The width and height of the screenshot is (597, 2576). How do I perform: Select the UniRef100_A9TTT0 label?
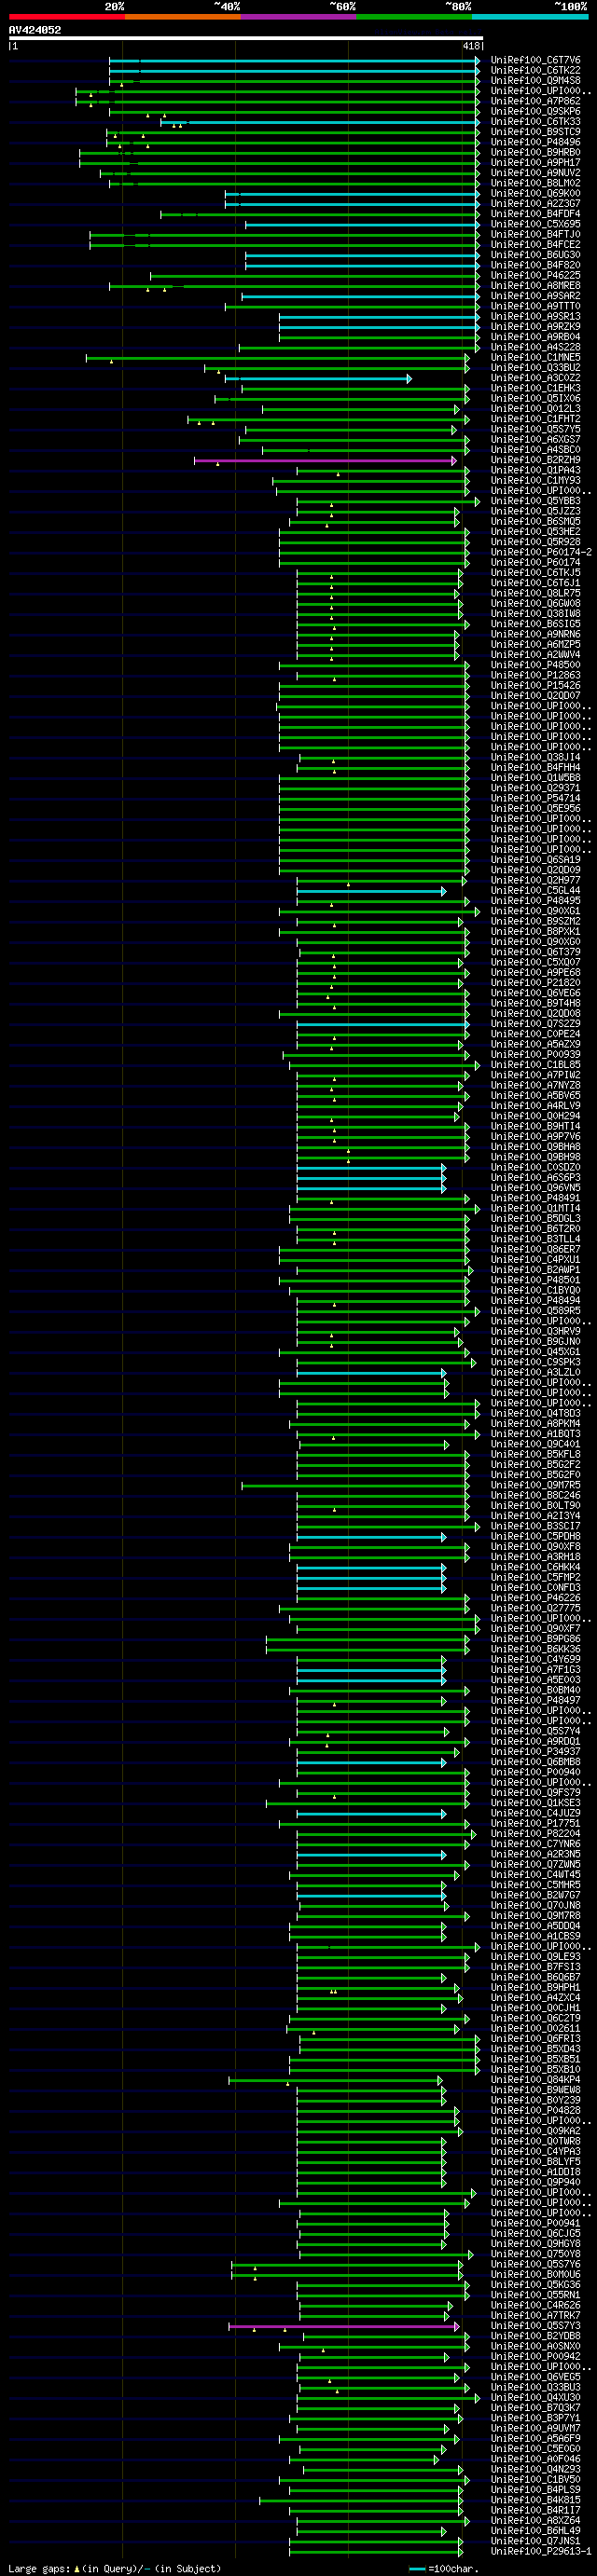[535, 306]
